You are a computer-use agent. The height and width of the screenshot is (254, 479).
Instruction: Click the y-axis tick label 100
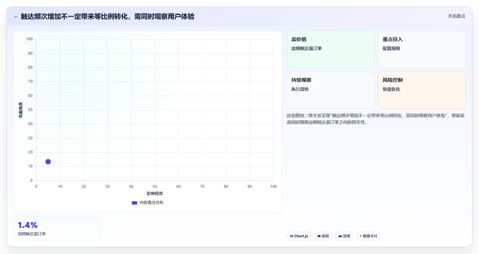point(29,39)
